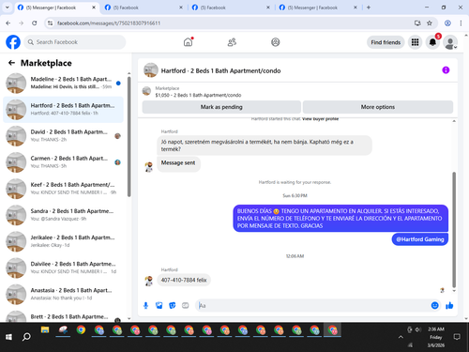Image resolution: width=469 pixels, height=352 pixels.
Task: Open David conversation in list
Action: click(x=63, y=136)
